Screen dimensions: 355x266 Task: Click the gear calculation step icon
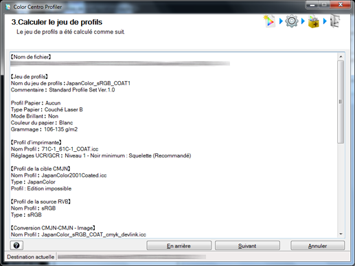[x=291, y=21]
